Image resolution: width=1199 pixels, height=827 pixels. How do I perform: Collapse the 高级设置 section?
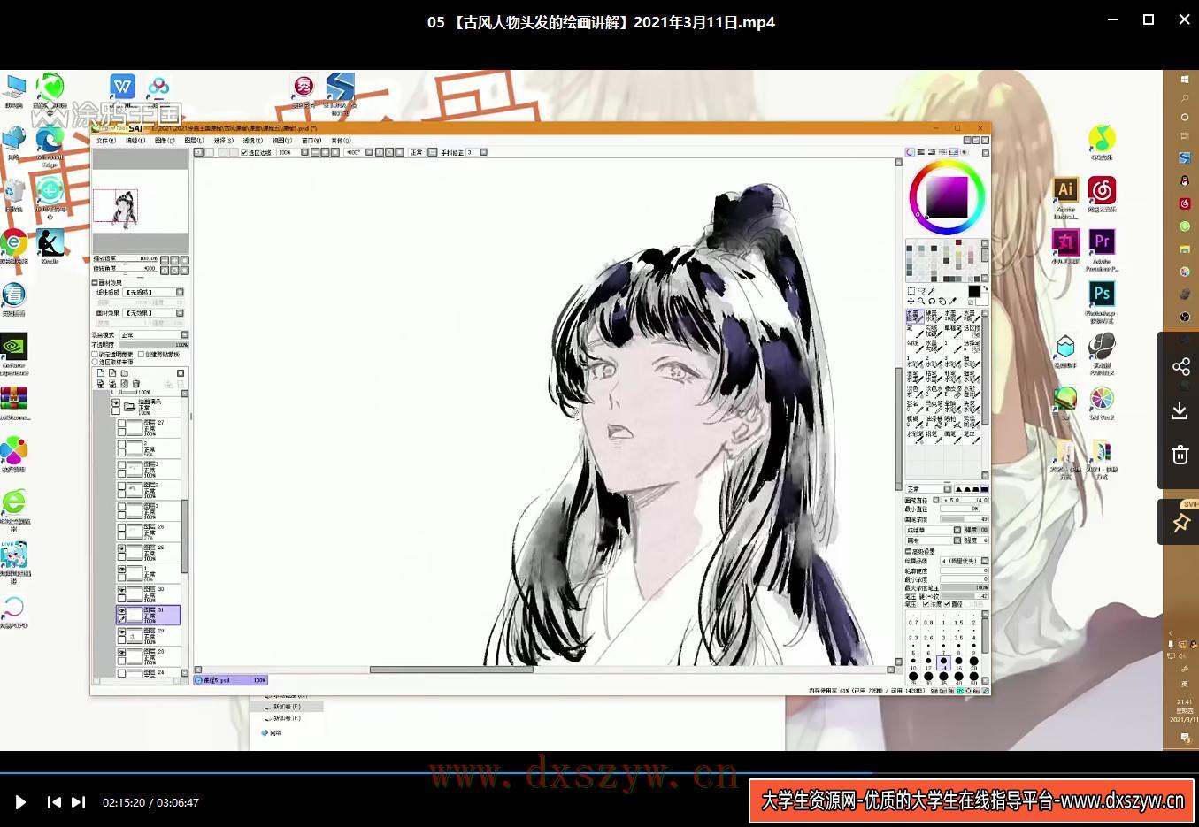(909, 551)
